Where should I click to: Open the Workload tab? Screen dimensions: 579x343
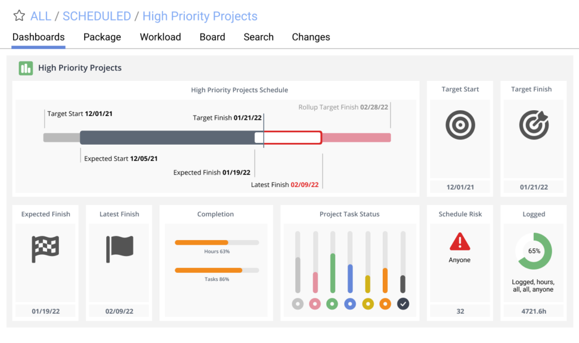click(161, 37)
